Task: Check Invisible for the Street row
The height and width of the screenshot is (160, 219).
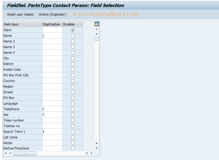Action: 73,92
